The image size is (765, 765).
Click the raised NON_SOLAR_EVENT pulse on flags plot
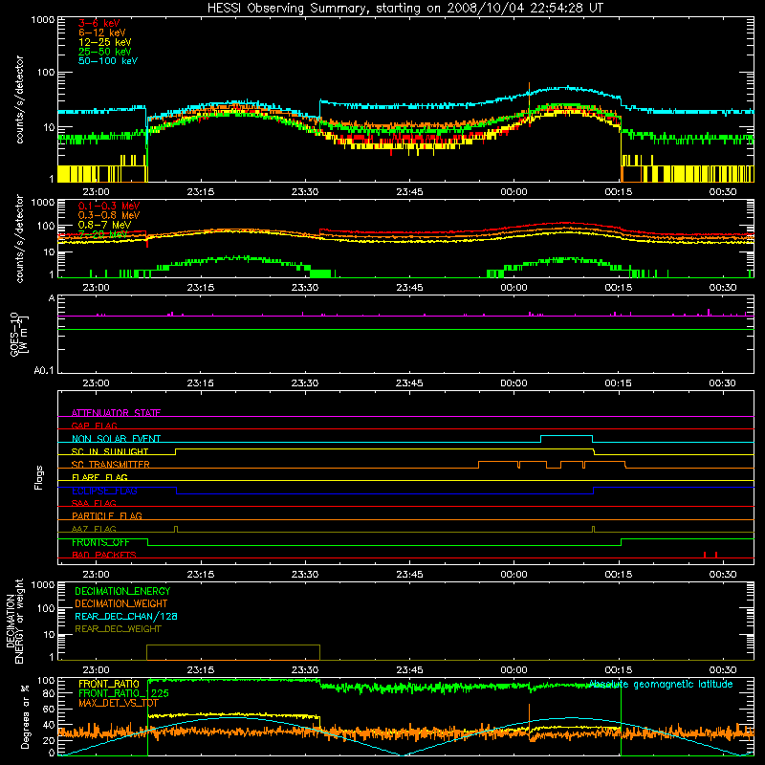(x=566, y=439)
